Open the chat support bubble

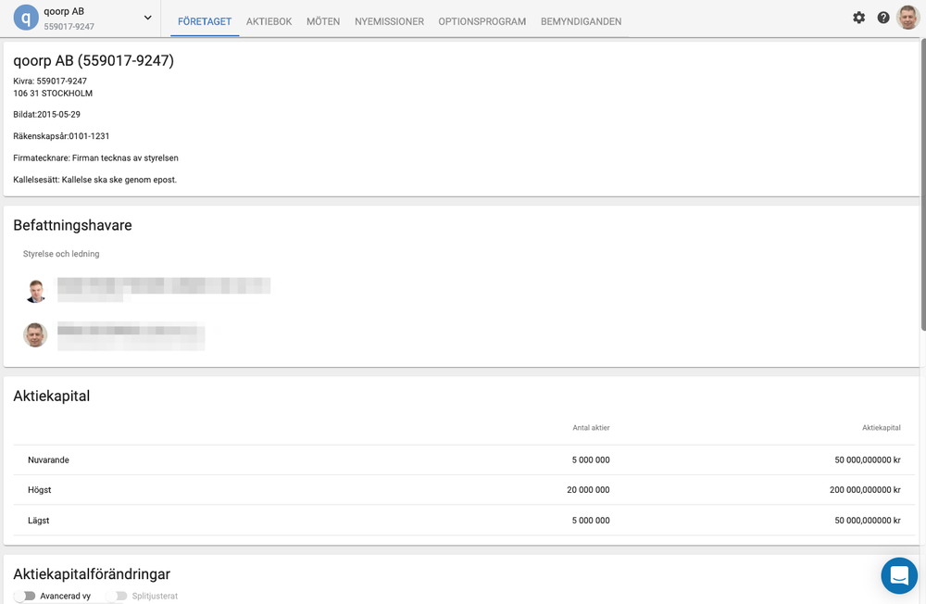click(x=899, y=575)
